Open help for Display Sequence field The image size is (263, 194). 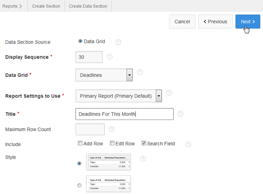(110, 56)
